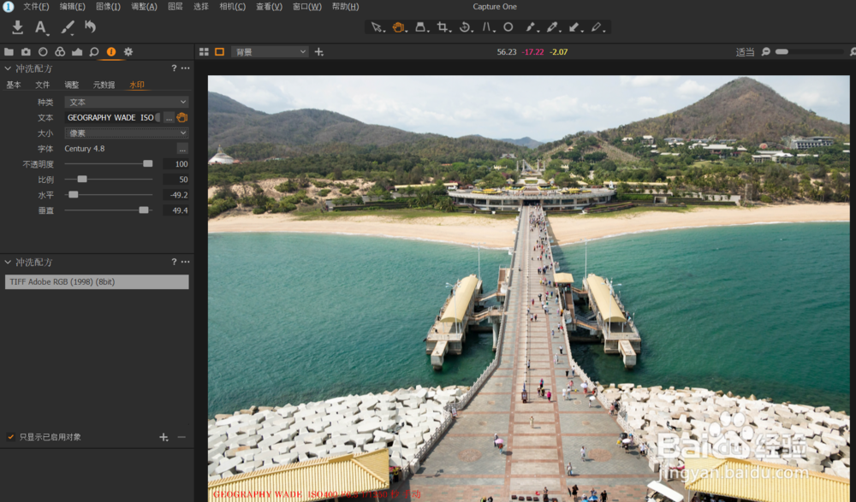Open the gear Batch tool tab

click(128, 52)
